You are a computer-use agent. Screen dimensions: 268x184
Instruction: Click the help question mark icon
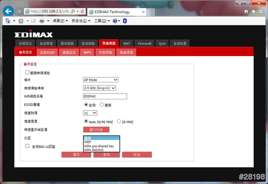115,21
